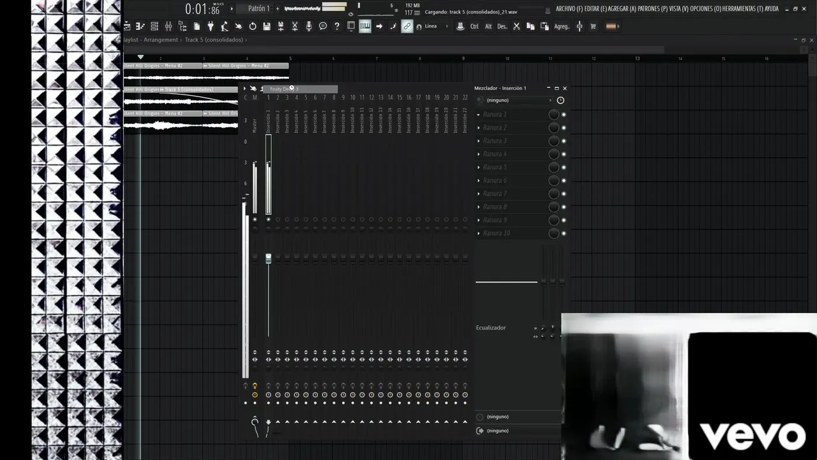Toggle Ranura 9 slot enable LED
This screenshot has width=817, height=460.
click(x=564, y=220)
